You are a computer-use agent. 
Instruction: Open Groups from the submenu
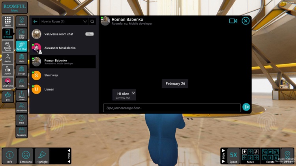pos(22,70)
